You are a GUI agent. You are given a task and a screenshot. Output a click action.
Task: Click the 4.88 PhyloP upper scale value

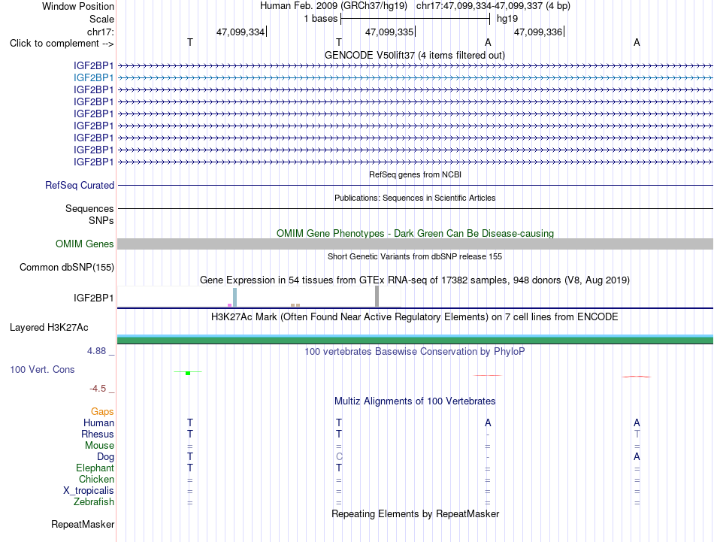pyautogui.click(x=96, y=351)
